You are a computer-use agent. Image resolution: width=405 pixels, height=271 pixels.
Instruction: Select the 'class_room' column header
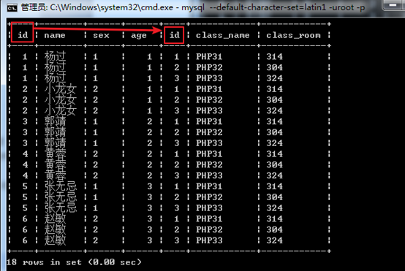coord(293,35)
